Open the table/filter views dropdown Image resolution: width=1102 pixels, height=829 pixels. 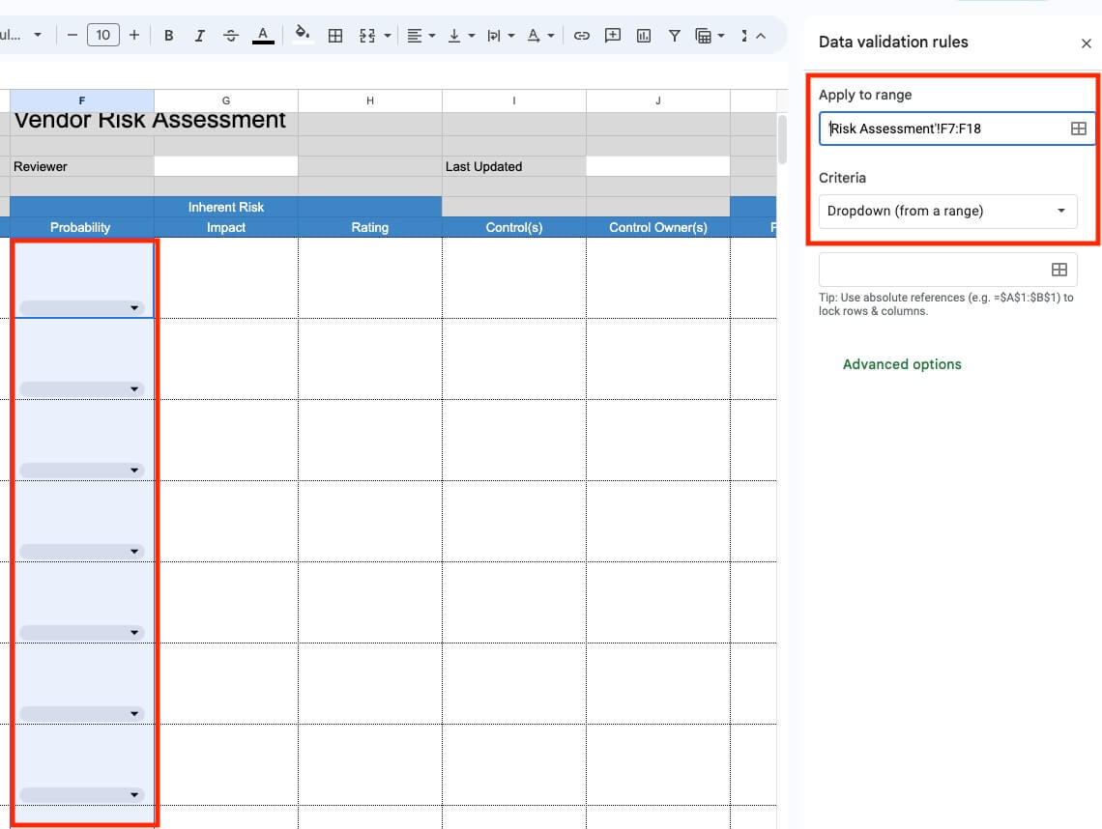pos(710,35)
